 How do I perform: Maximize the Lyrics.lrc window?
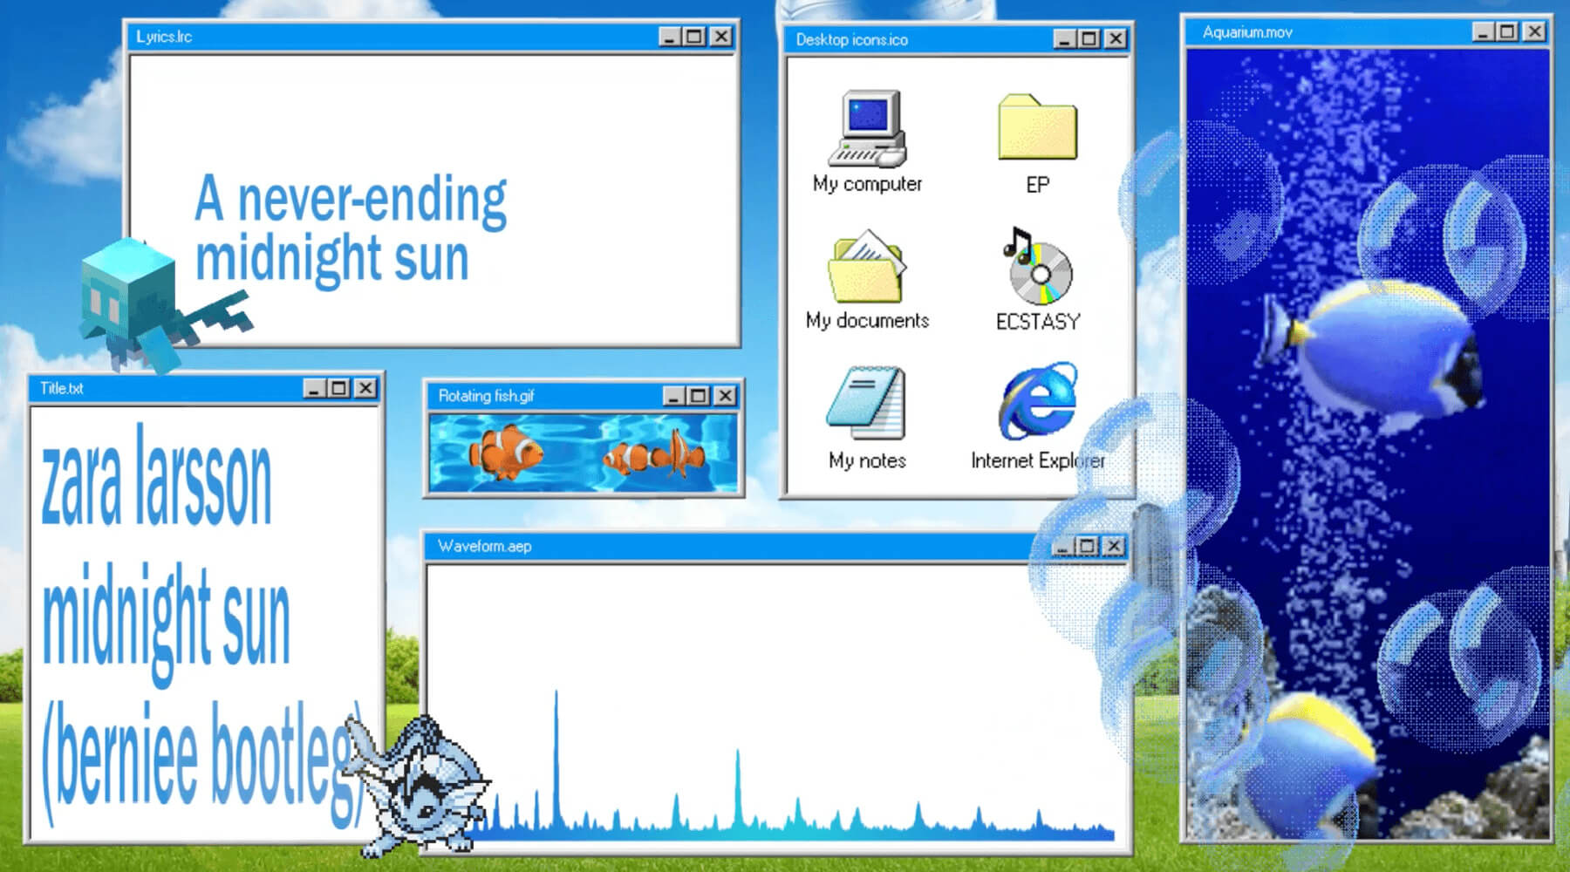click(694, 37)
